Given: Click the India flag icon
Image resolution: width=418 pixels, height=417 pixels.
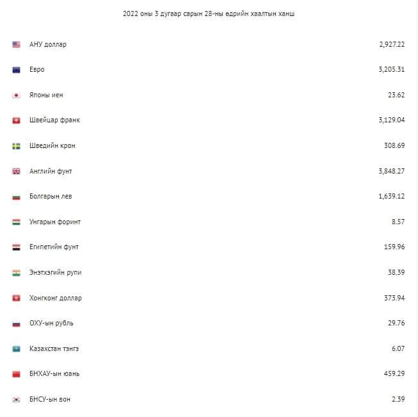Looking at the screenshot, I should [17, 273].
